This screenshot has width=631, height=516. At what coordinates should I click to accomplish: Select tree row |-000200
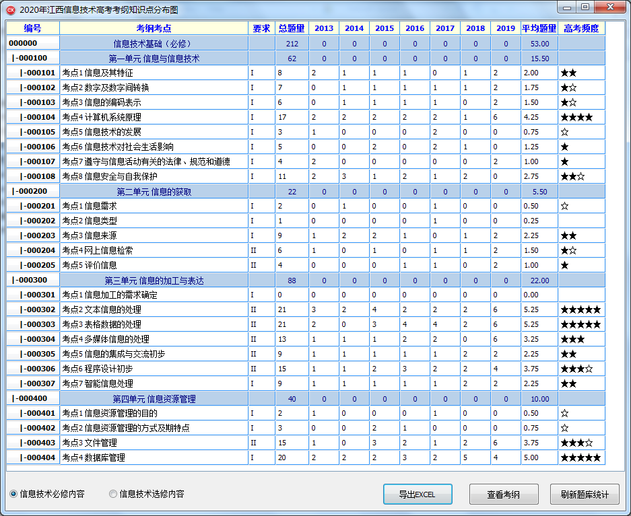[33, 191]
